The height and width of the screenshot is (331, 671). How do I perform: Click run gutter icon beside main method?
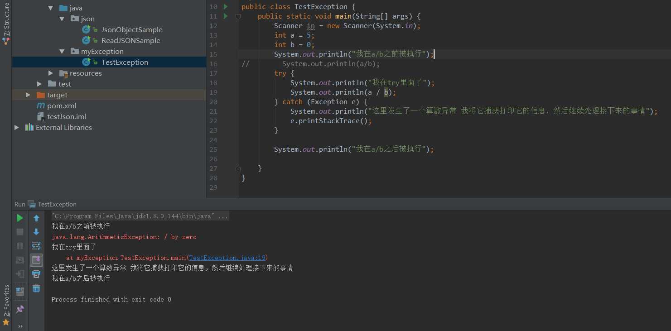(x=226, y=16)
